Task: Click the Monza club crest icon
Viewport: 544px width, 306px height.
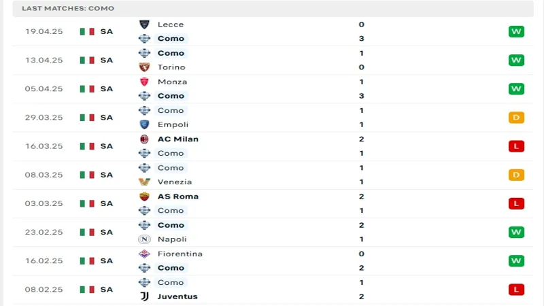Action: tap(144, 82)
